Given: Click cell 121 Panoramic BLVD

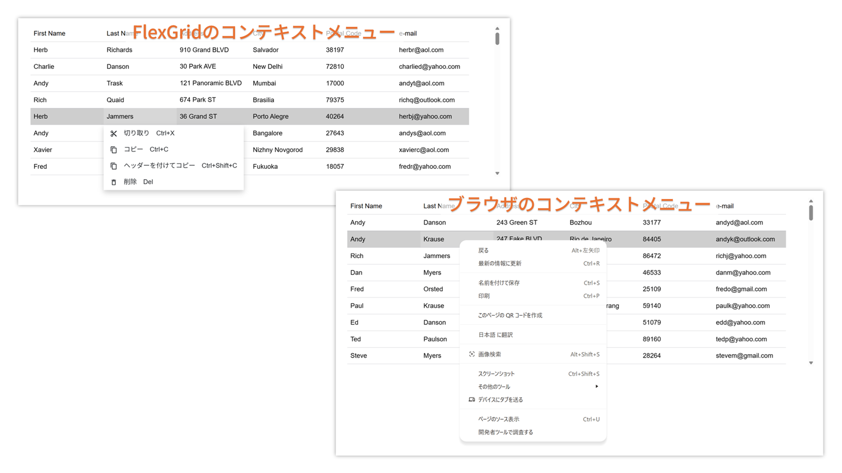Looking at the screenshot, I should click(x=210, y=83).
